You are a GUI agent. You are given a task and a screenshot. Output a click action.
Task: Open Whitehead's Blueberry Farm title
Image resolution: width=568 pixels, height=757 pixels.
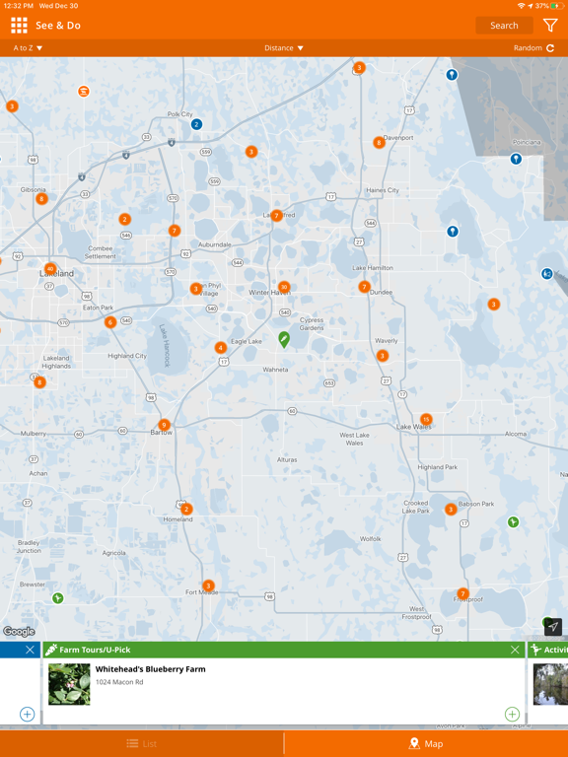[150, 669]
